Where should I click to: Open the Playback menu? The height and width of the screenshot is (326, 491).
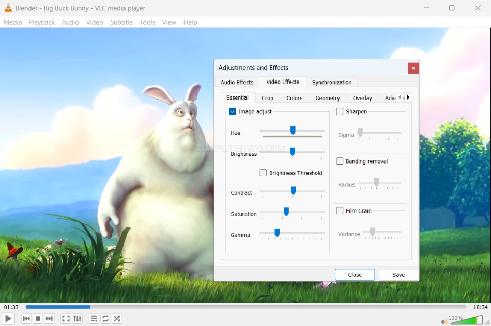(42, 22)
